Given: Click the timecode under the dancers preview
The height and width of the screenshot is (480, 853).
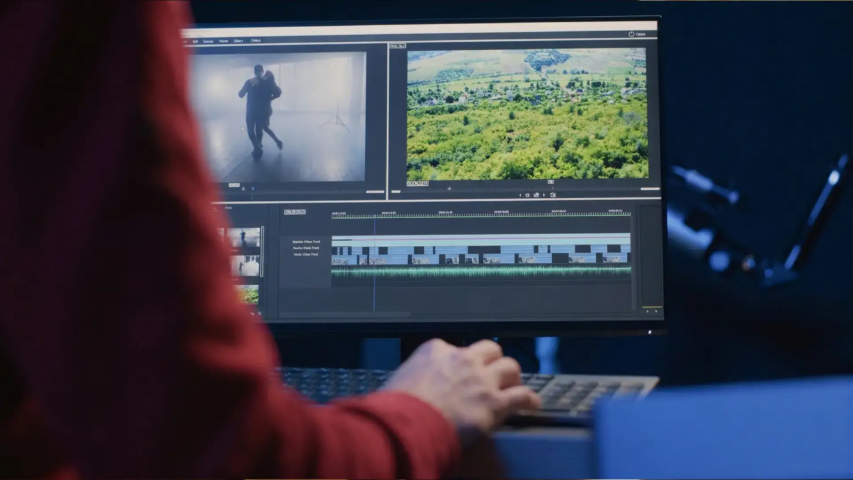Looking at the screenshot, I should coord(234,185).
